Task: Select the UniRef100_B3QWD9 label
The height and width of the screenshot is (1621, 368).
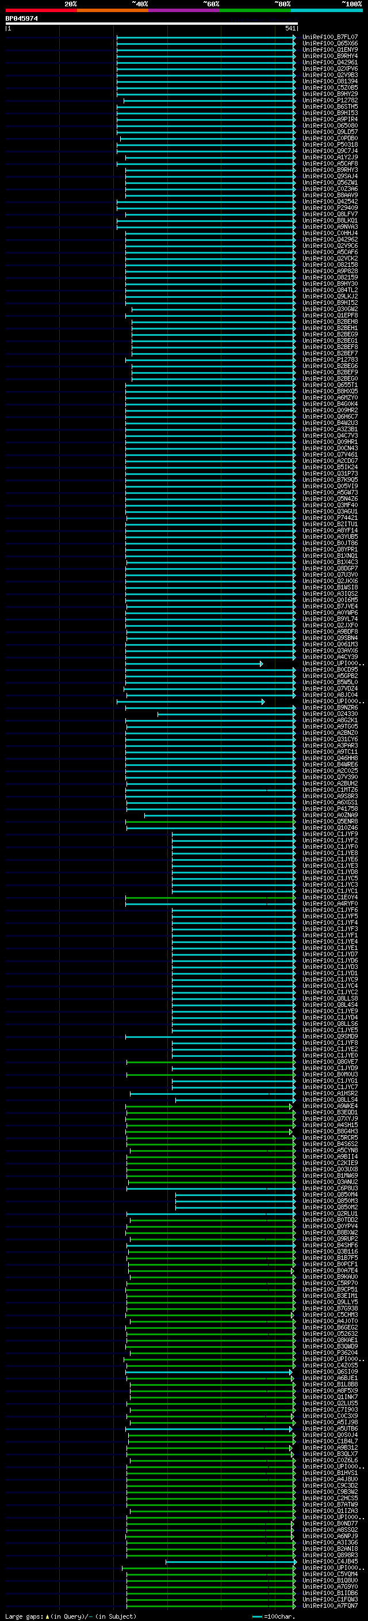Action: [329, 1346]
